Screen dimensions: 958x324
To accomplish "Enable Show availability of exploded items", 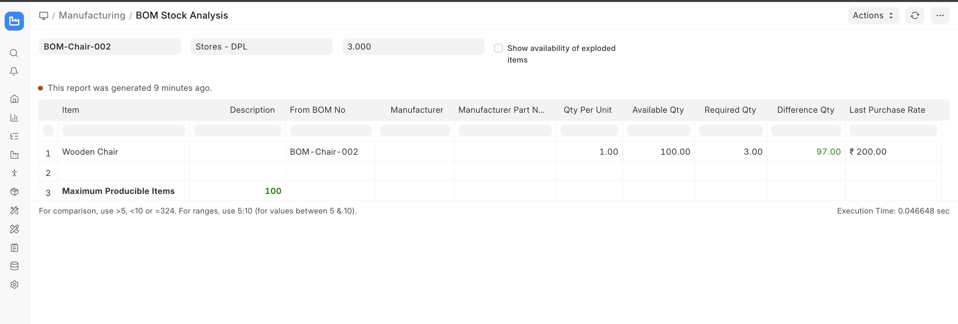I will tap(498, 48).
